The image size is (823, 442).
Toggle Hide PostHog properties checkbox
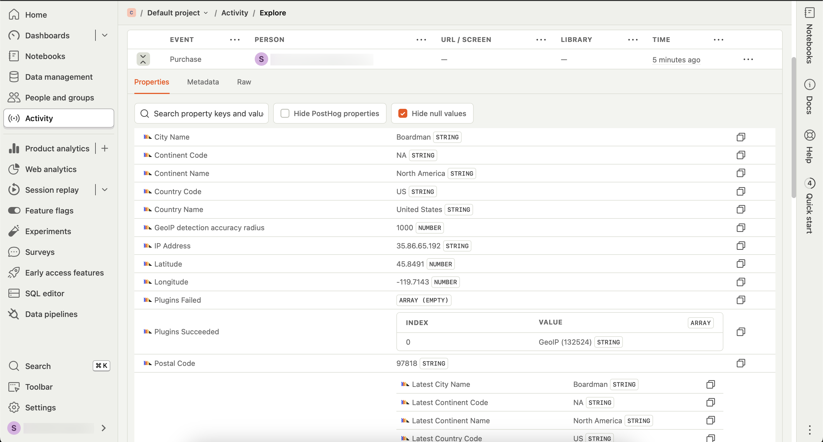[285, 113]
